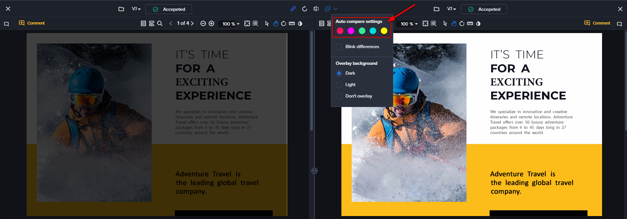Select the hand pan tool in left toolbar
The image size is (627, 219).
pyautogui.click(x=275, y=24)
